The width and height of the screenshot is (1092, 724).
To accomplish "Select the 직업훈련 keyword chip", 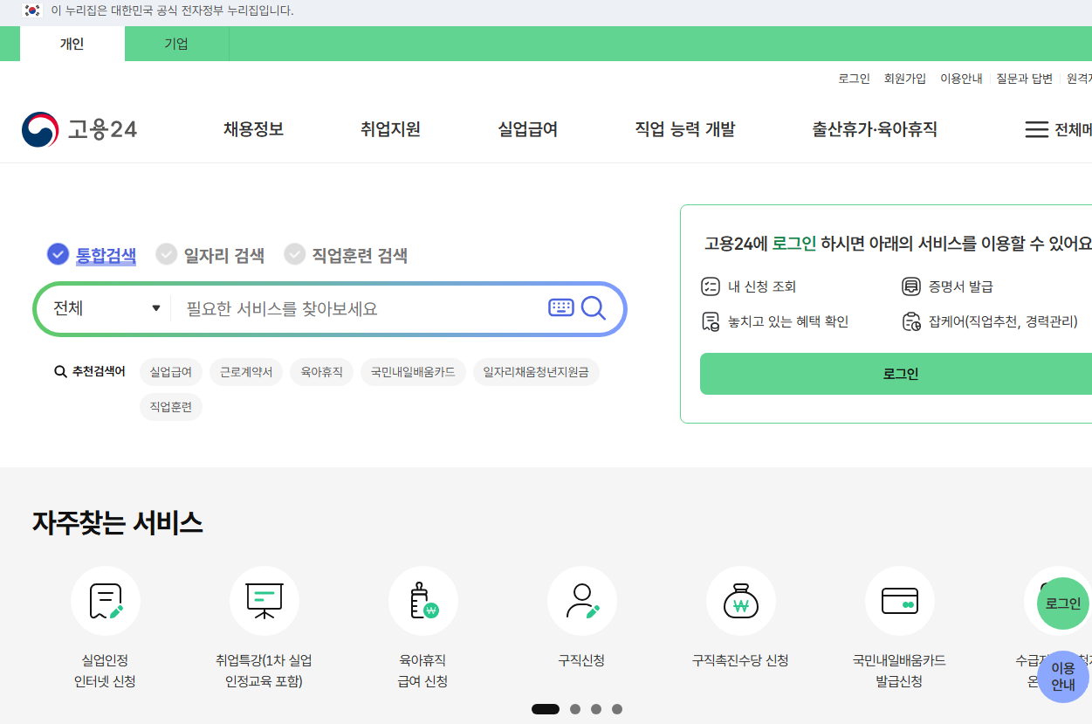I will coord(171,407).
